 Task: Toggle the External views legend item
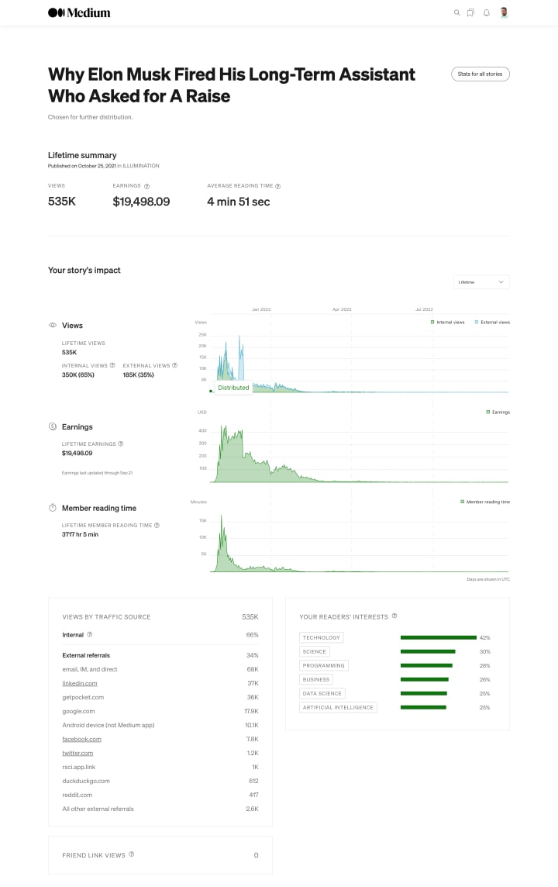click(x=492, y=322)
